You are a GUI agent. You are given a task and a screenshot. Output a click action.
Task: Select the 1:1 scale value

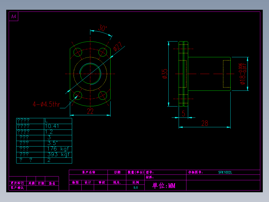coord(135,187)
